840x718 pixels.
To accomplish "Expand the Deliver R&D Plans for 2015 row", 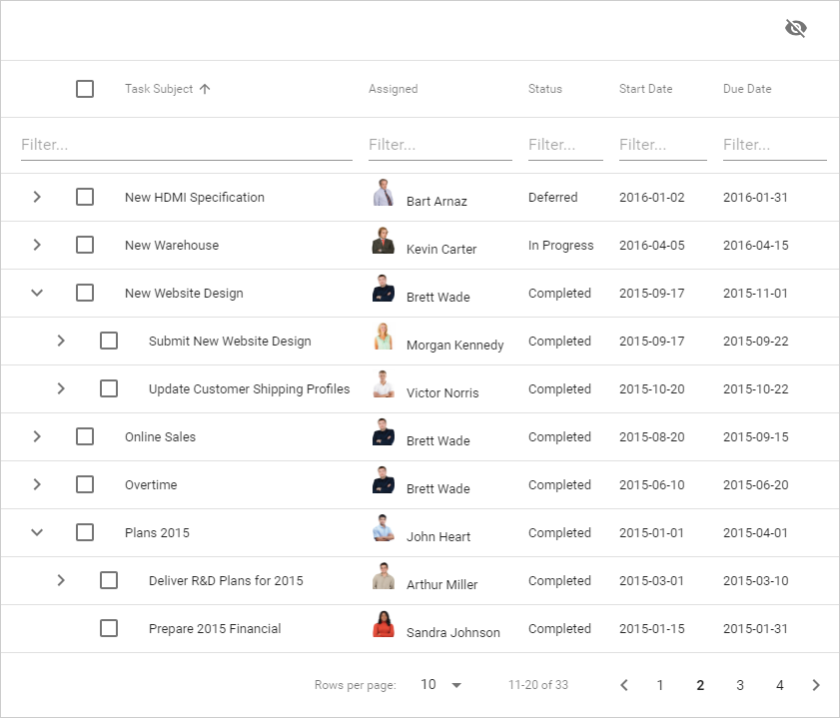I will (61, 580).
